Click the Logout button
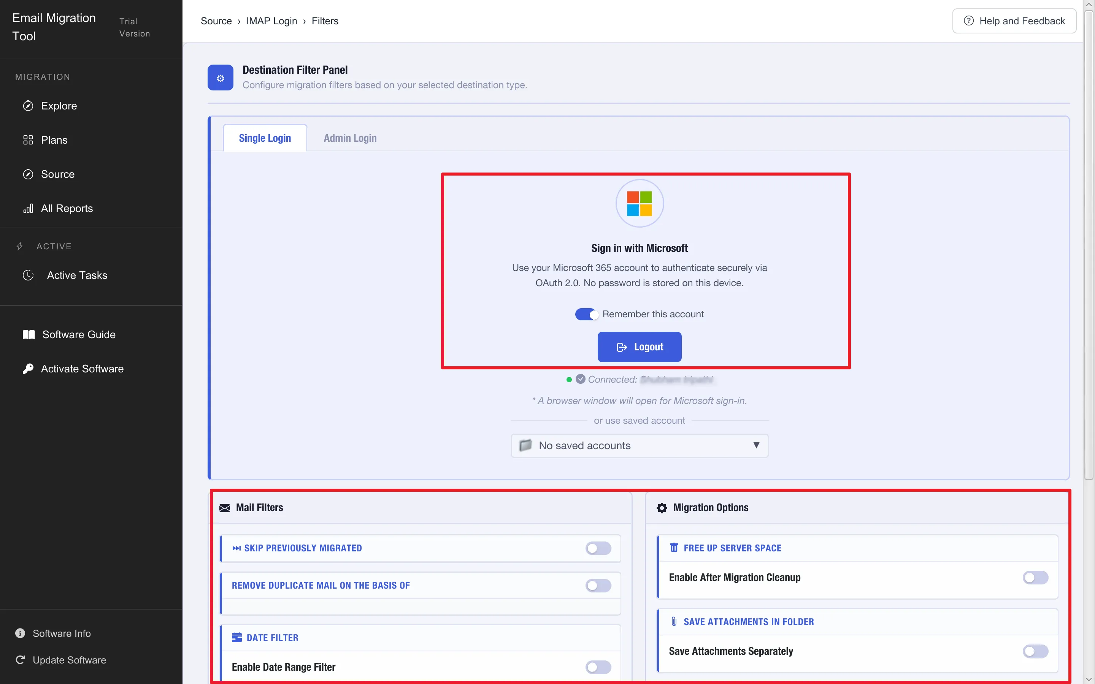This screenshot has width=1095, height=684. click(640, 347)
